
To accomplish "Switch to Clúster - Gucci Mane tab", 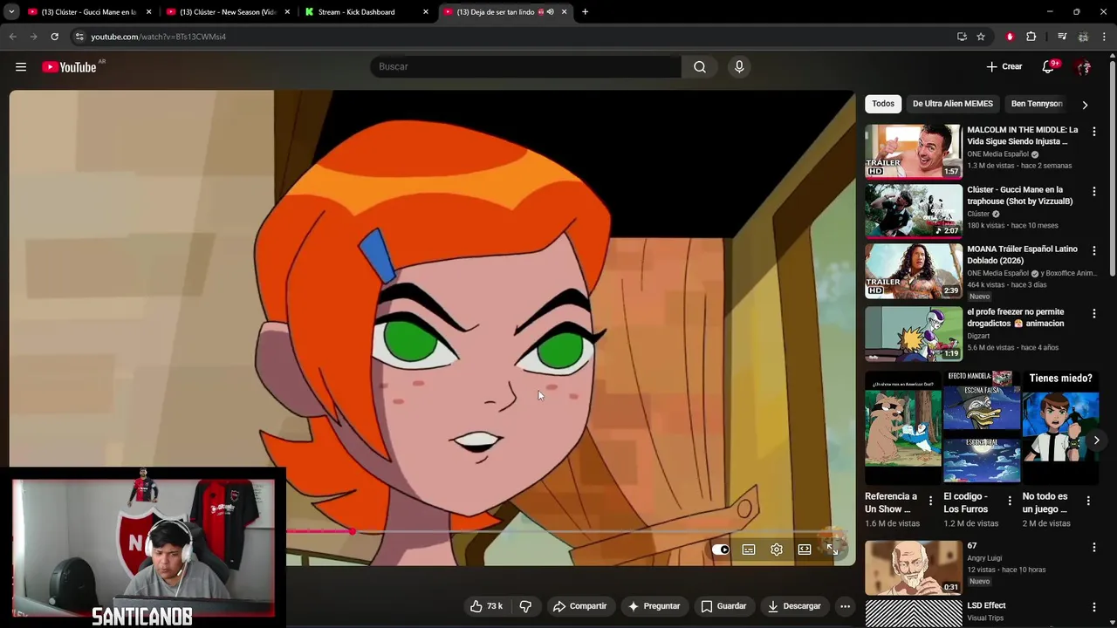I will (x=89, y=12).
